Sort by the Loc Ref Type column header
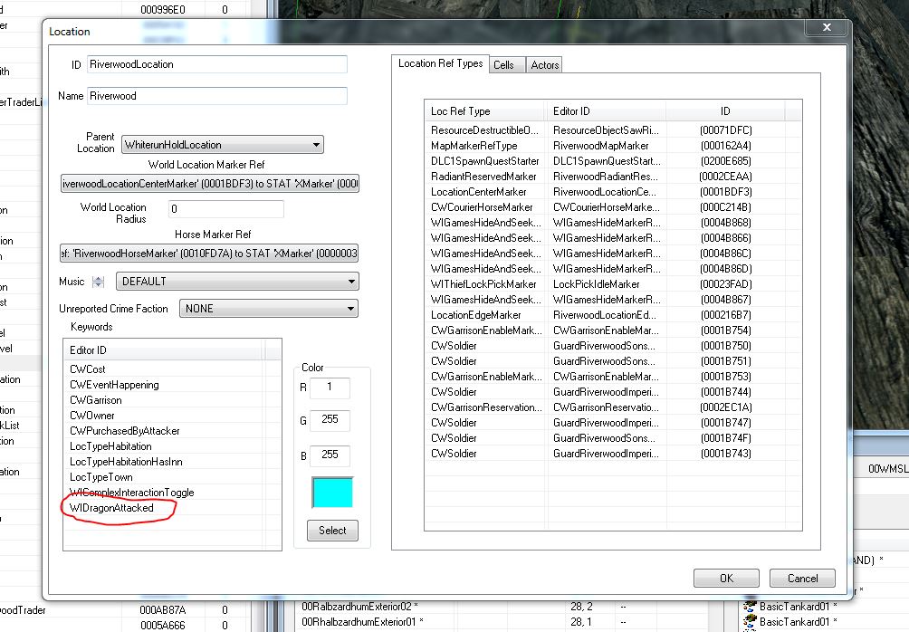This screenshot has height=632, width=909. (x=485, y=111)
